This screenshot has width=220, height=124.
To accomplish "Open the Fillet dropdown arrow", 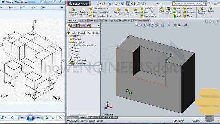I will [162, 17].
